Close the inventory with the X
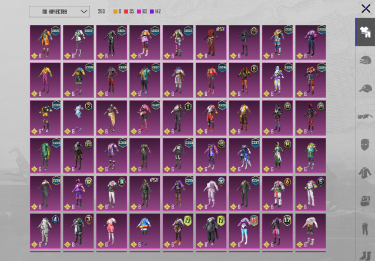 coord(365,8)
